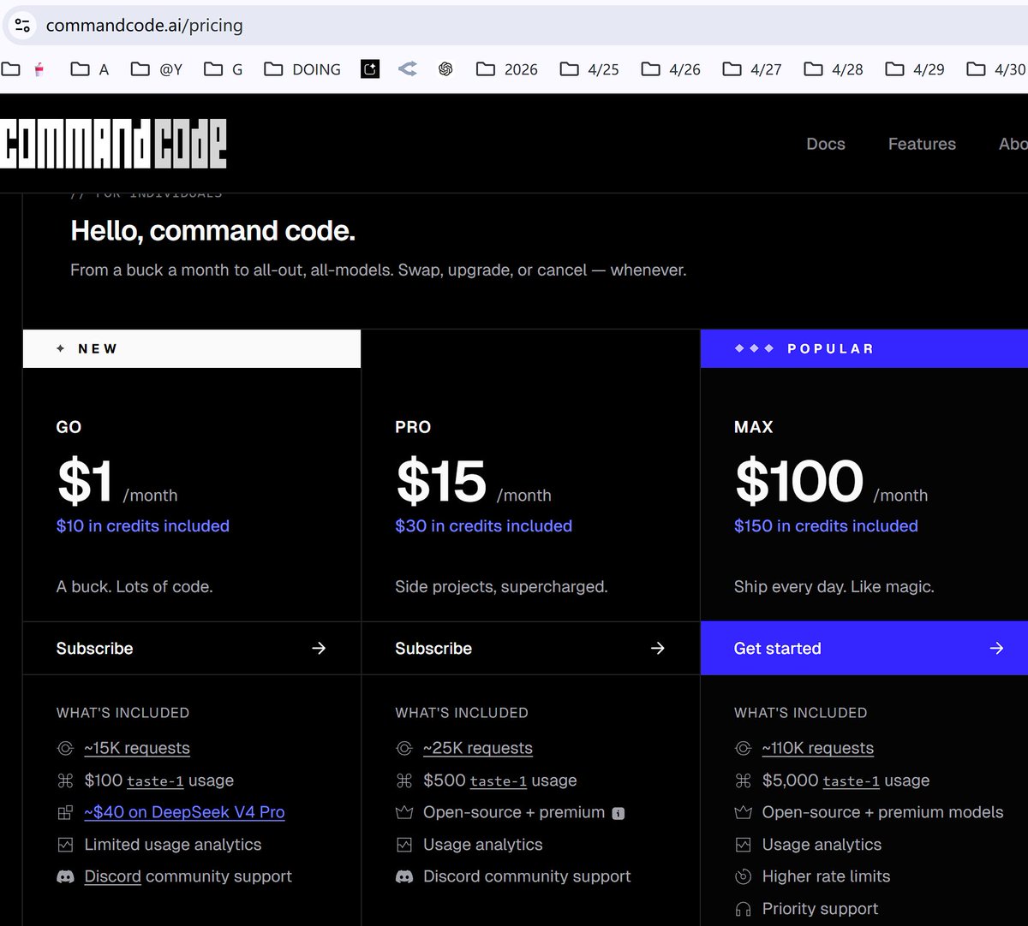This screenshot has height=926, width=1028.
Task: Open the ~110K requests link
Action: (818, 748)
